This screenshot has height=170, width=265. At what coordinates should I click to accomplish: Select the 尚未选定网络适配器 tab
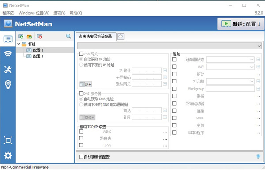(96, 37)
